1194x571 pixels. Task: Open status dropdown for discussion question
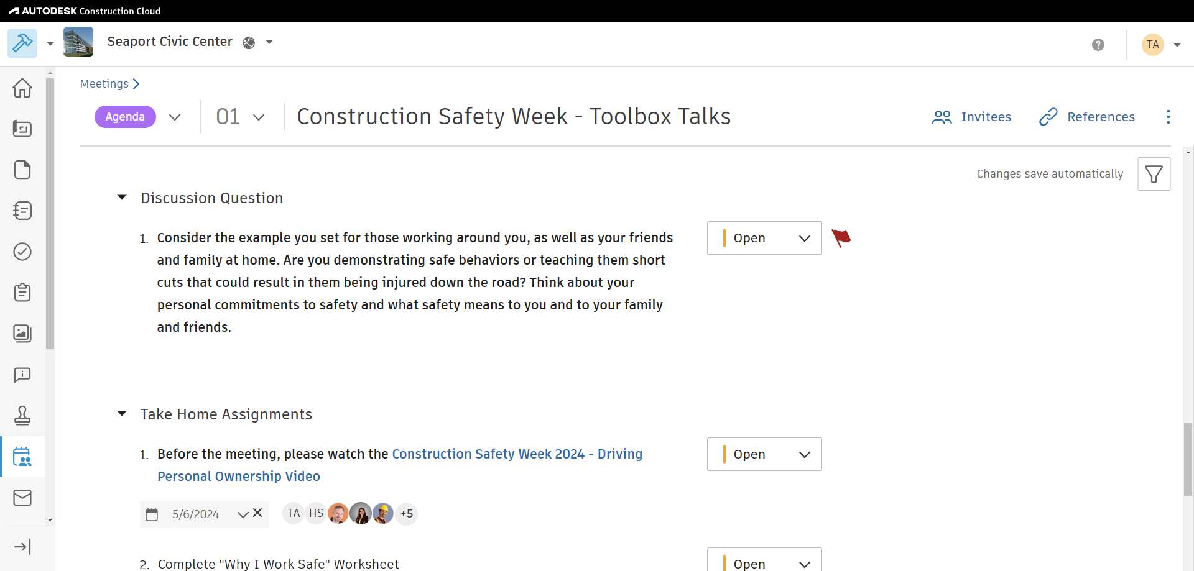764,238
